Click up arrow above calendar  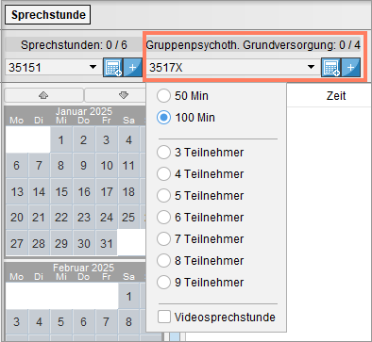coord(44,95)
